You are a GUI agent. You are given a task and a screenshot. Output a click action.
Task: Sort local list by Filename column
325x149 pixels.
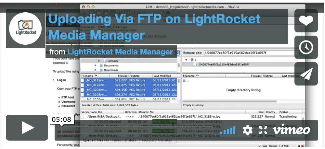tap(95, 76)
